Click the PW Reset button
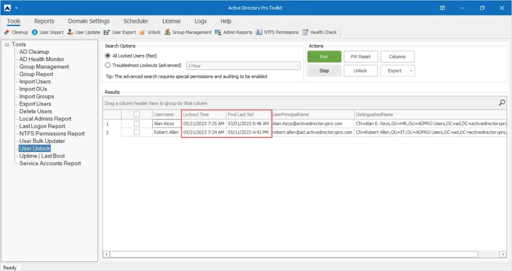Image resolution: width=512 pixels, height=271 pixels. click(x=361, y=56)
